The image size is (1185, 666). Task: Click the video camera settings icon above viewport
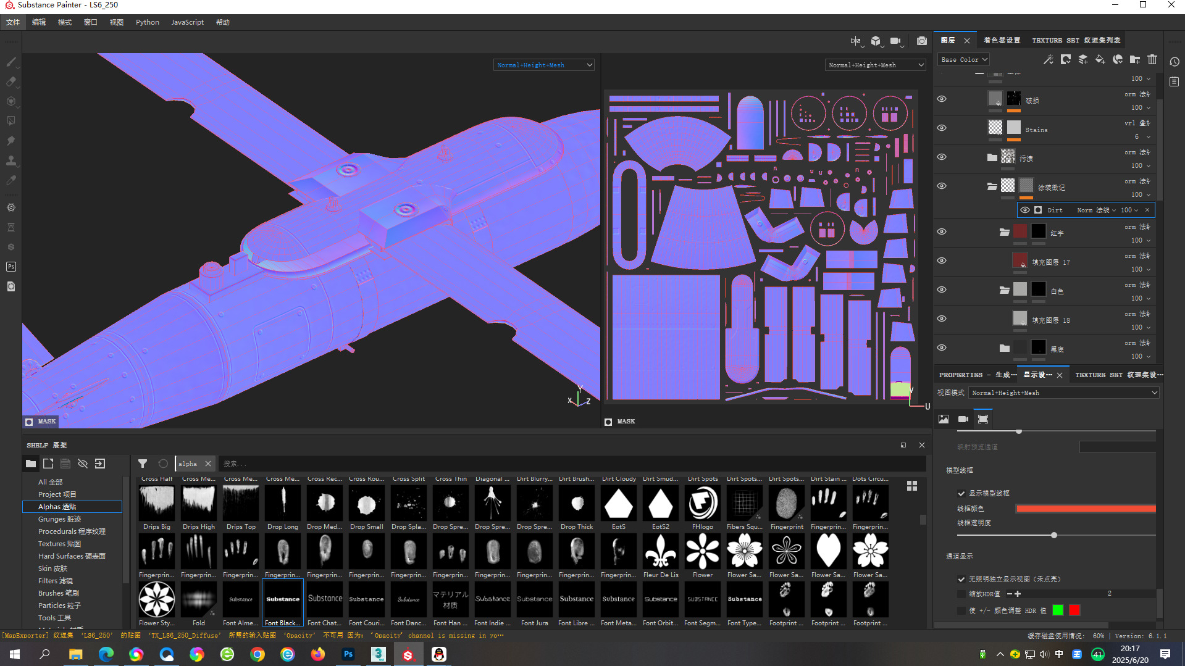point(896,41)
